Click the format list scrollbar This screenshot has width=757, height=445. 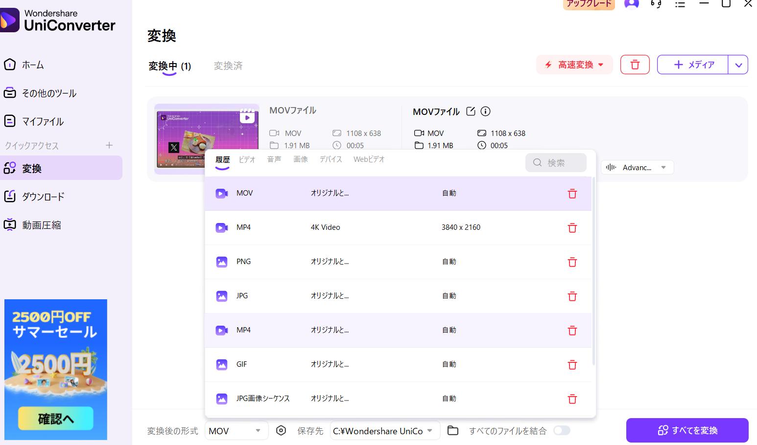(593, 271)
